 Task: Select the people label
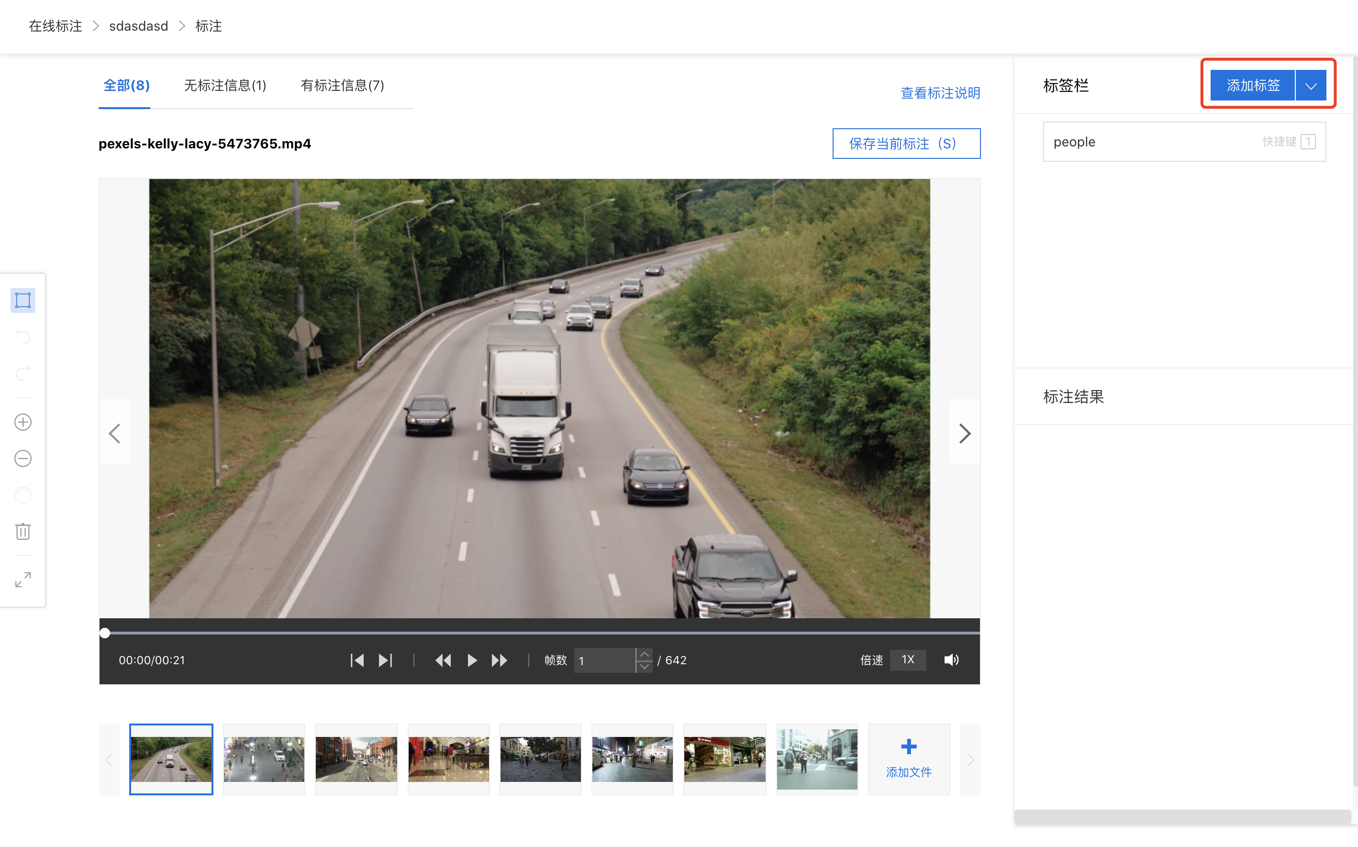pyautogui.click(x=1184, y=142)
